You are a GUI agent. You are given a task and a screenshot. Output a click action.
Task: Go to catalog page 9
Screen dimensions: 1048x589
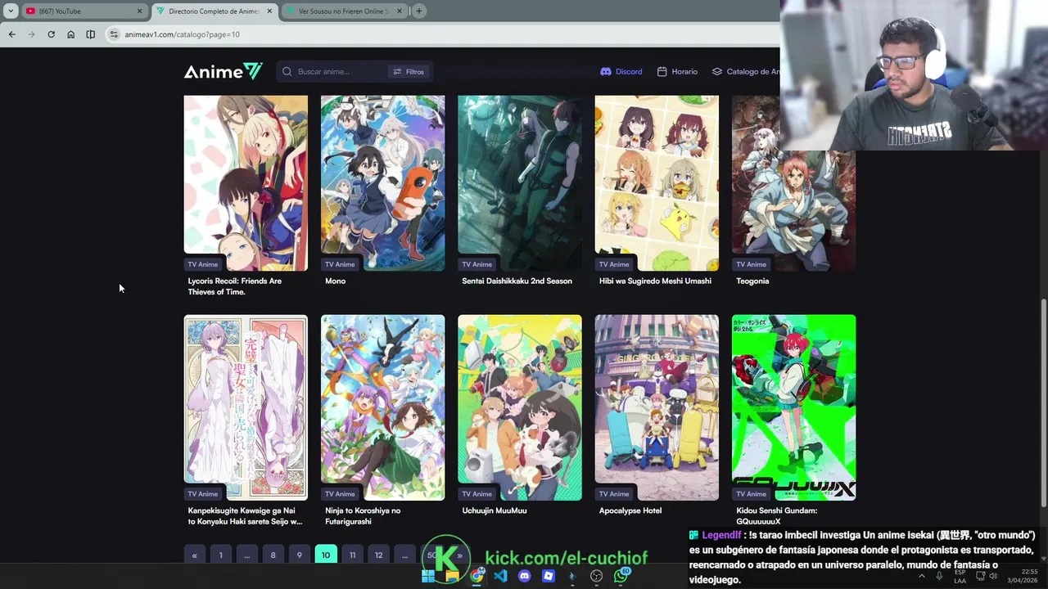(299, 555)
